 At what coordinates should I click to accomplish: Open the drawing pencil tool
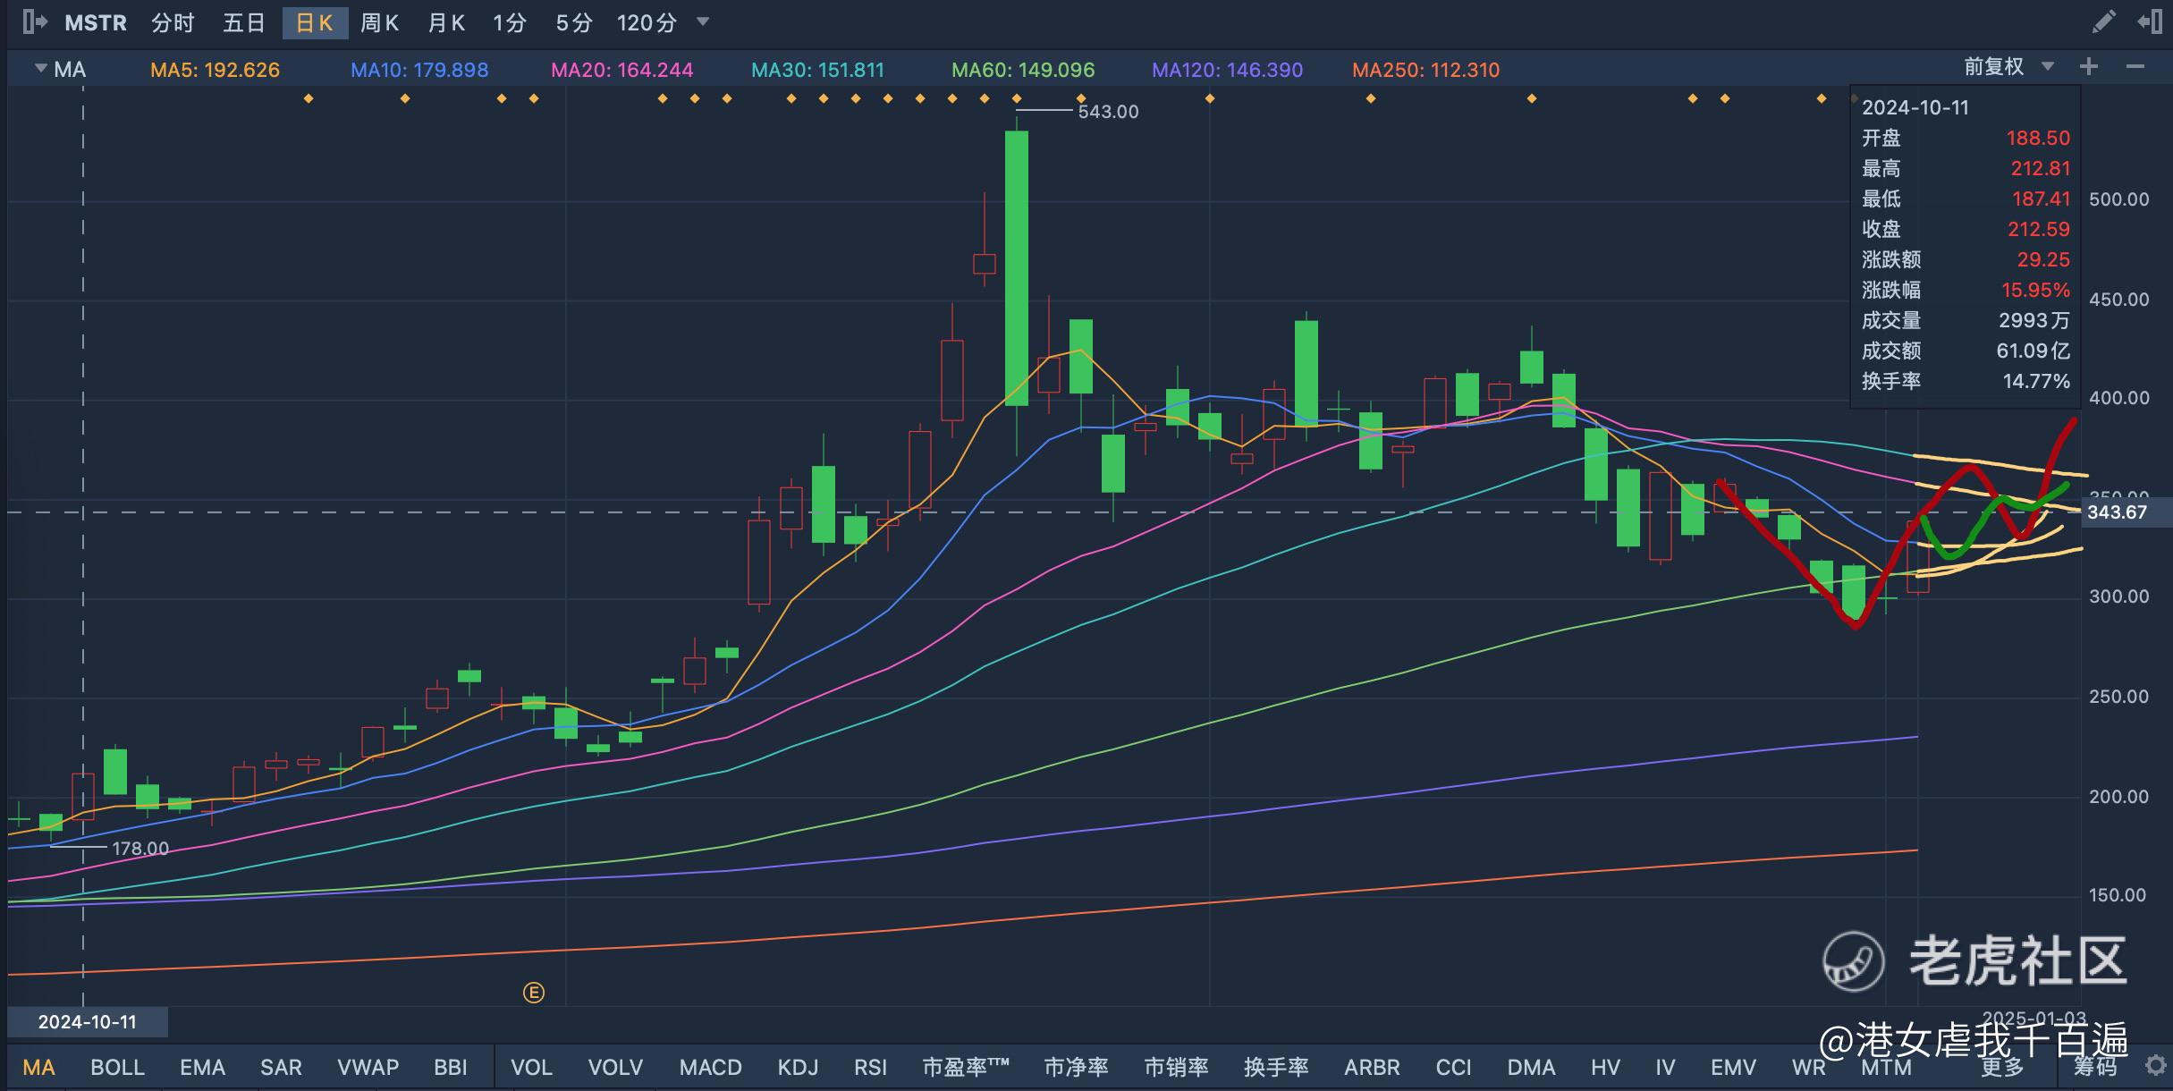[2103, 21]
